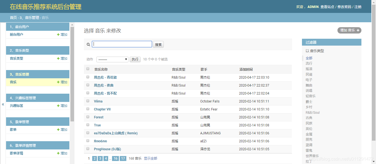Viewport: 376px width, 164px height.
Task: Filter by 电子 music type
Action: click(x=309, y=80)
